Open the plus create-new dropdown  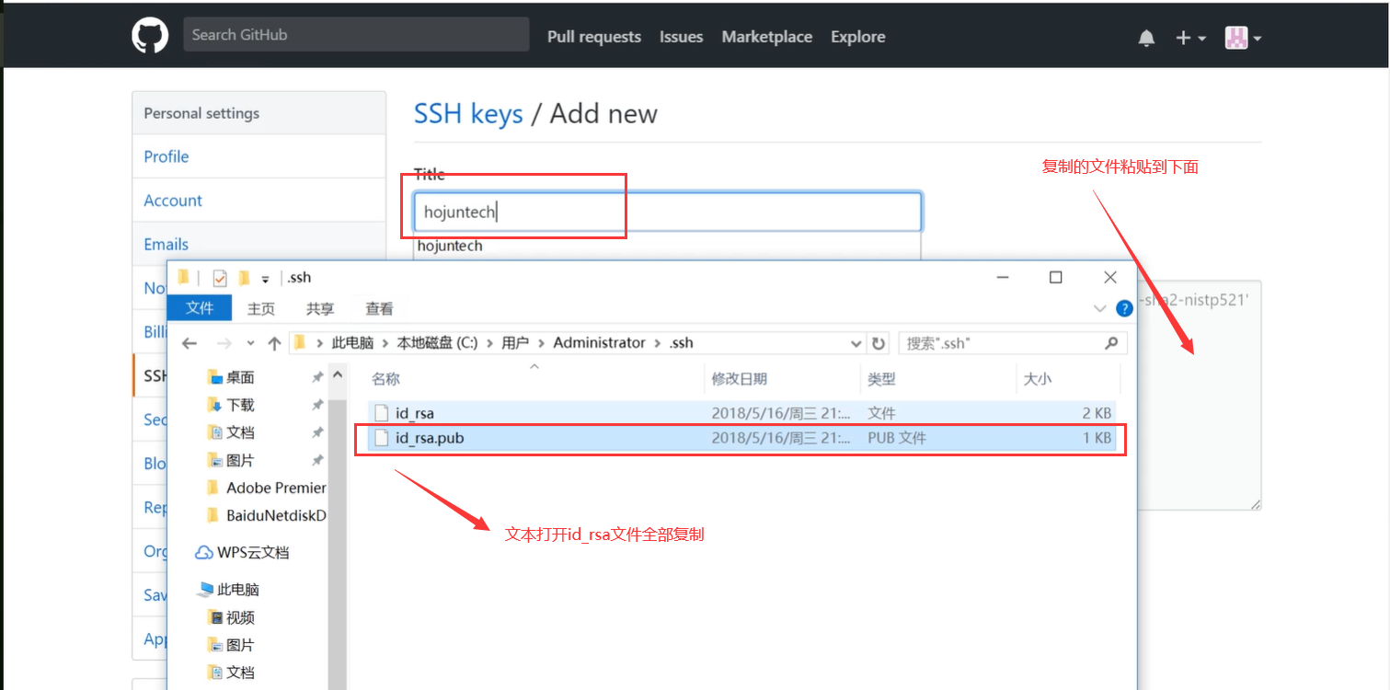tap(1190, 38)
